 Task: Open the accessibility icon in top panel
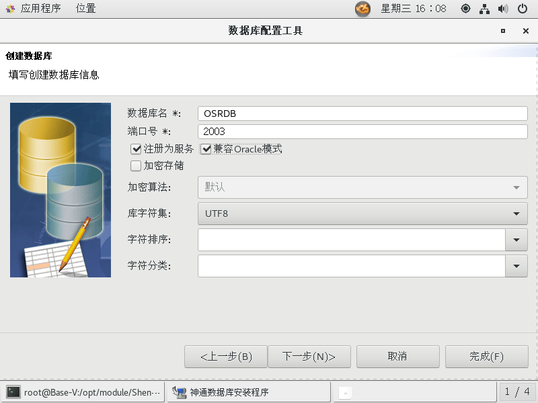(x=465, y=9)
